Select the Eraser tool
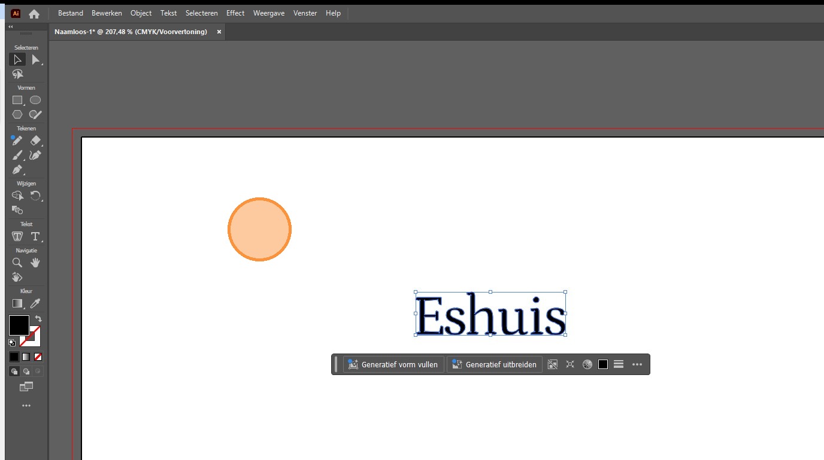The image size is (824, 460). [x=35, y=141]
